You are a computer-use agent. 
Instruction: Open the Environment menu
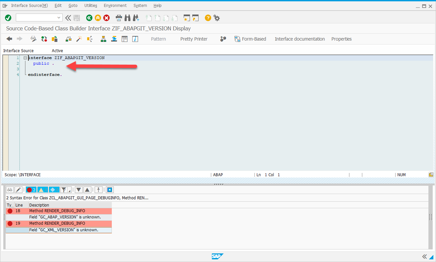[115, 6]
